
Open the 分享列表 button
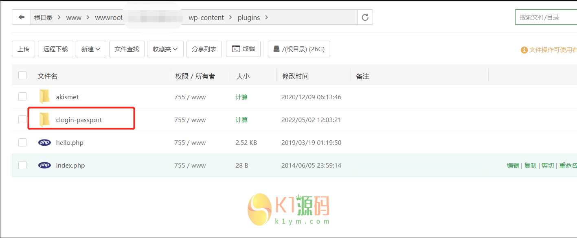[x=204, y=49]
